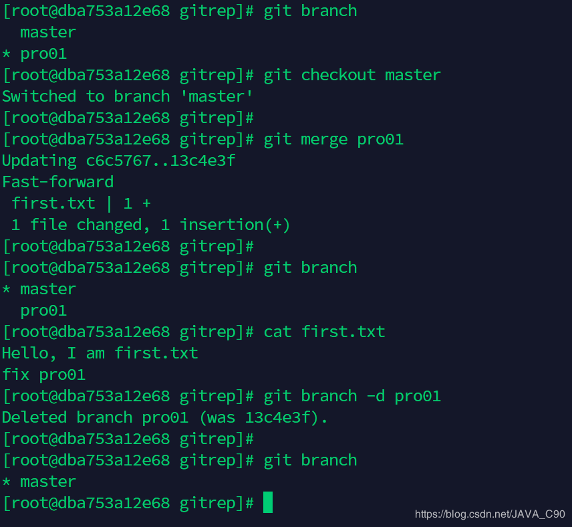The image size is (572, 527).
Task: Click the first 'git branch' command
Action: pyautogui.click(x=310, y=11)
